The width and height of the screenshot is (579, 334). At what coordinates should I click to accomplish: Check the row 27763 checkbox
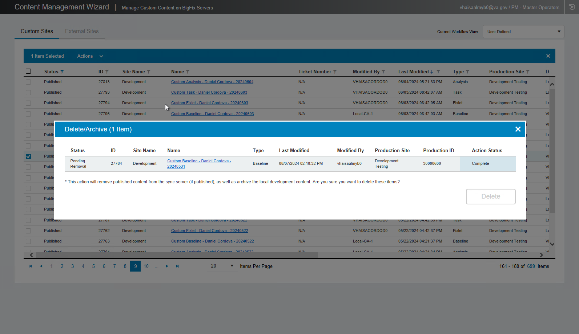(28, 241)
